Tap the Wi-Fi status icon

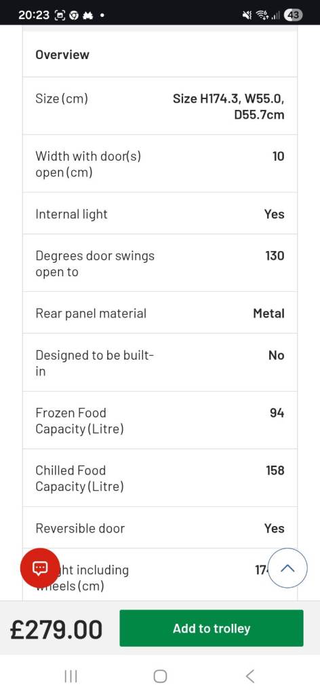tap(262, 16)
